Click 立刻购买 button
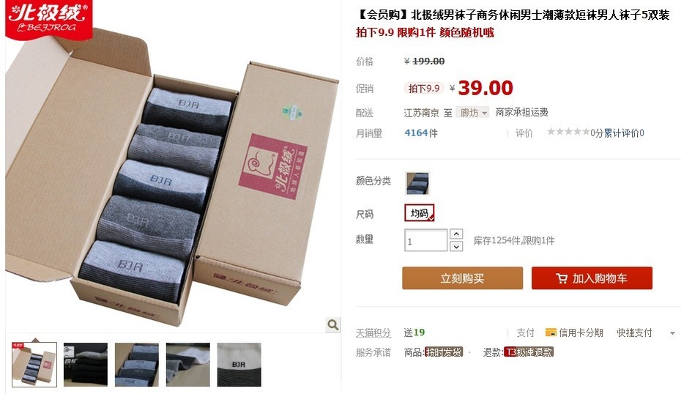The height and width of the screenshot is (394, 681). [x=463, y=278]
